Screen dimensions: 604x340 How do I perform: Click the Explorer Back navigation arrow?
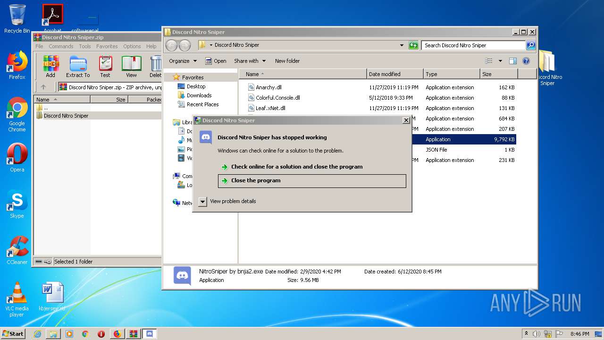171,45
